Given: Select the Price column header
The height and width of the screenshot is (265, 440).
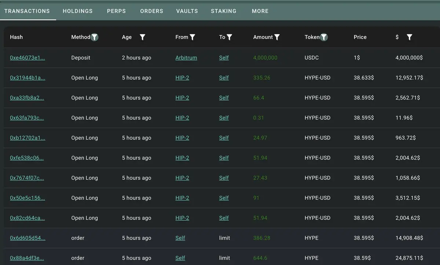Looking at the screenshot, I should 360,37.
